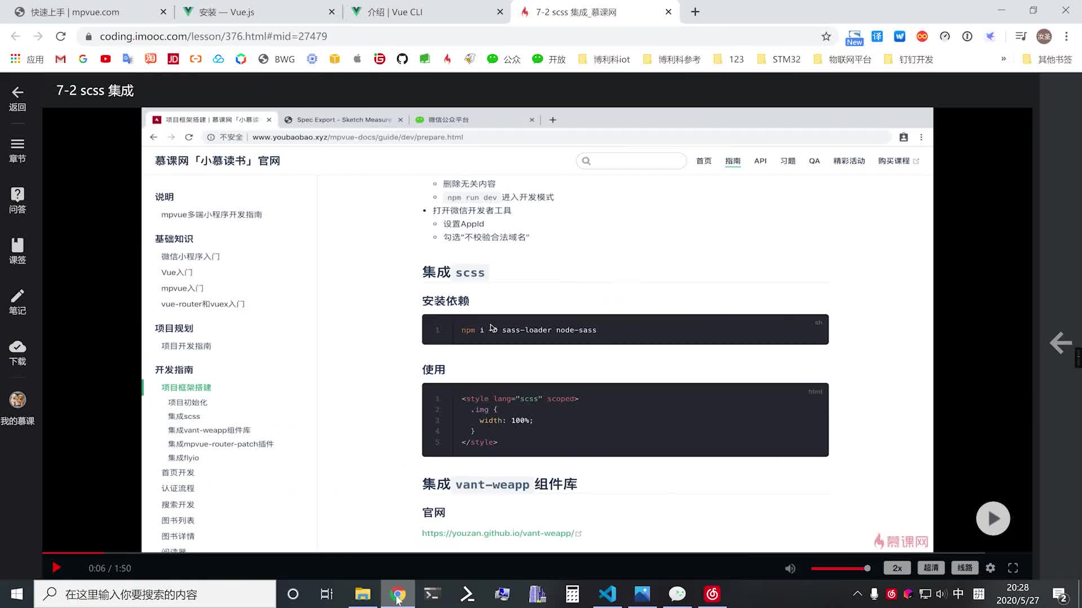This screenshot has height=608, width=1082.
Task: Open NetEase Music from the taskbar
Action: pyautogui.click(x=712, y=594)
